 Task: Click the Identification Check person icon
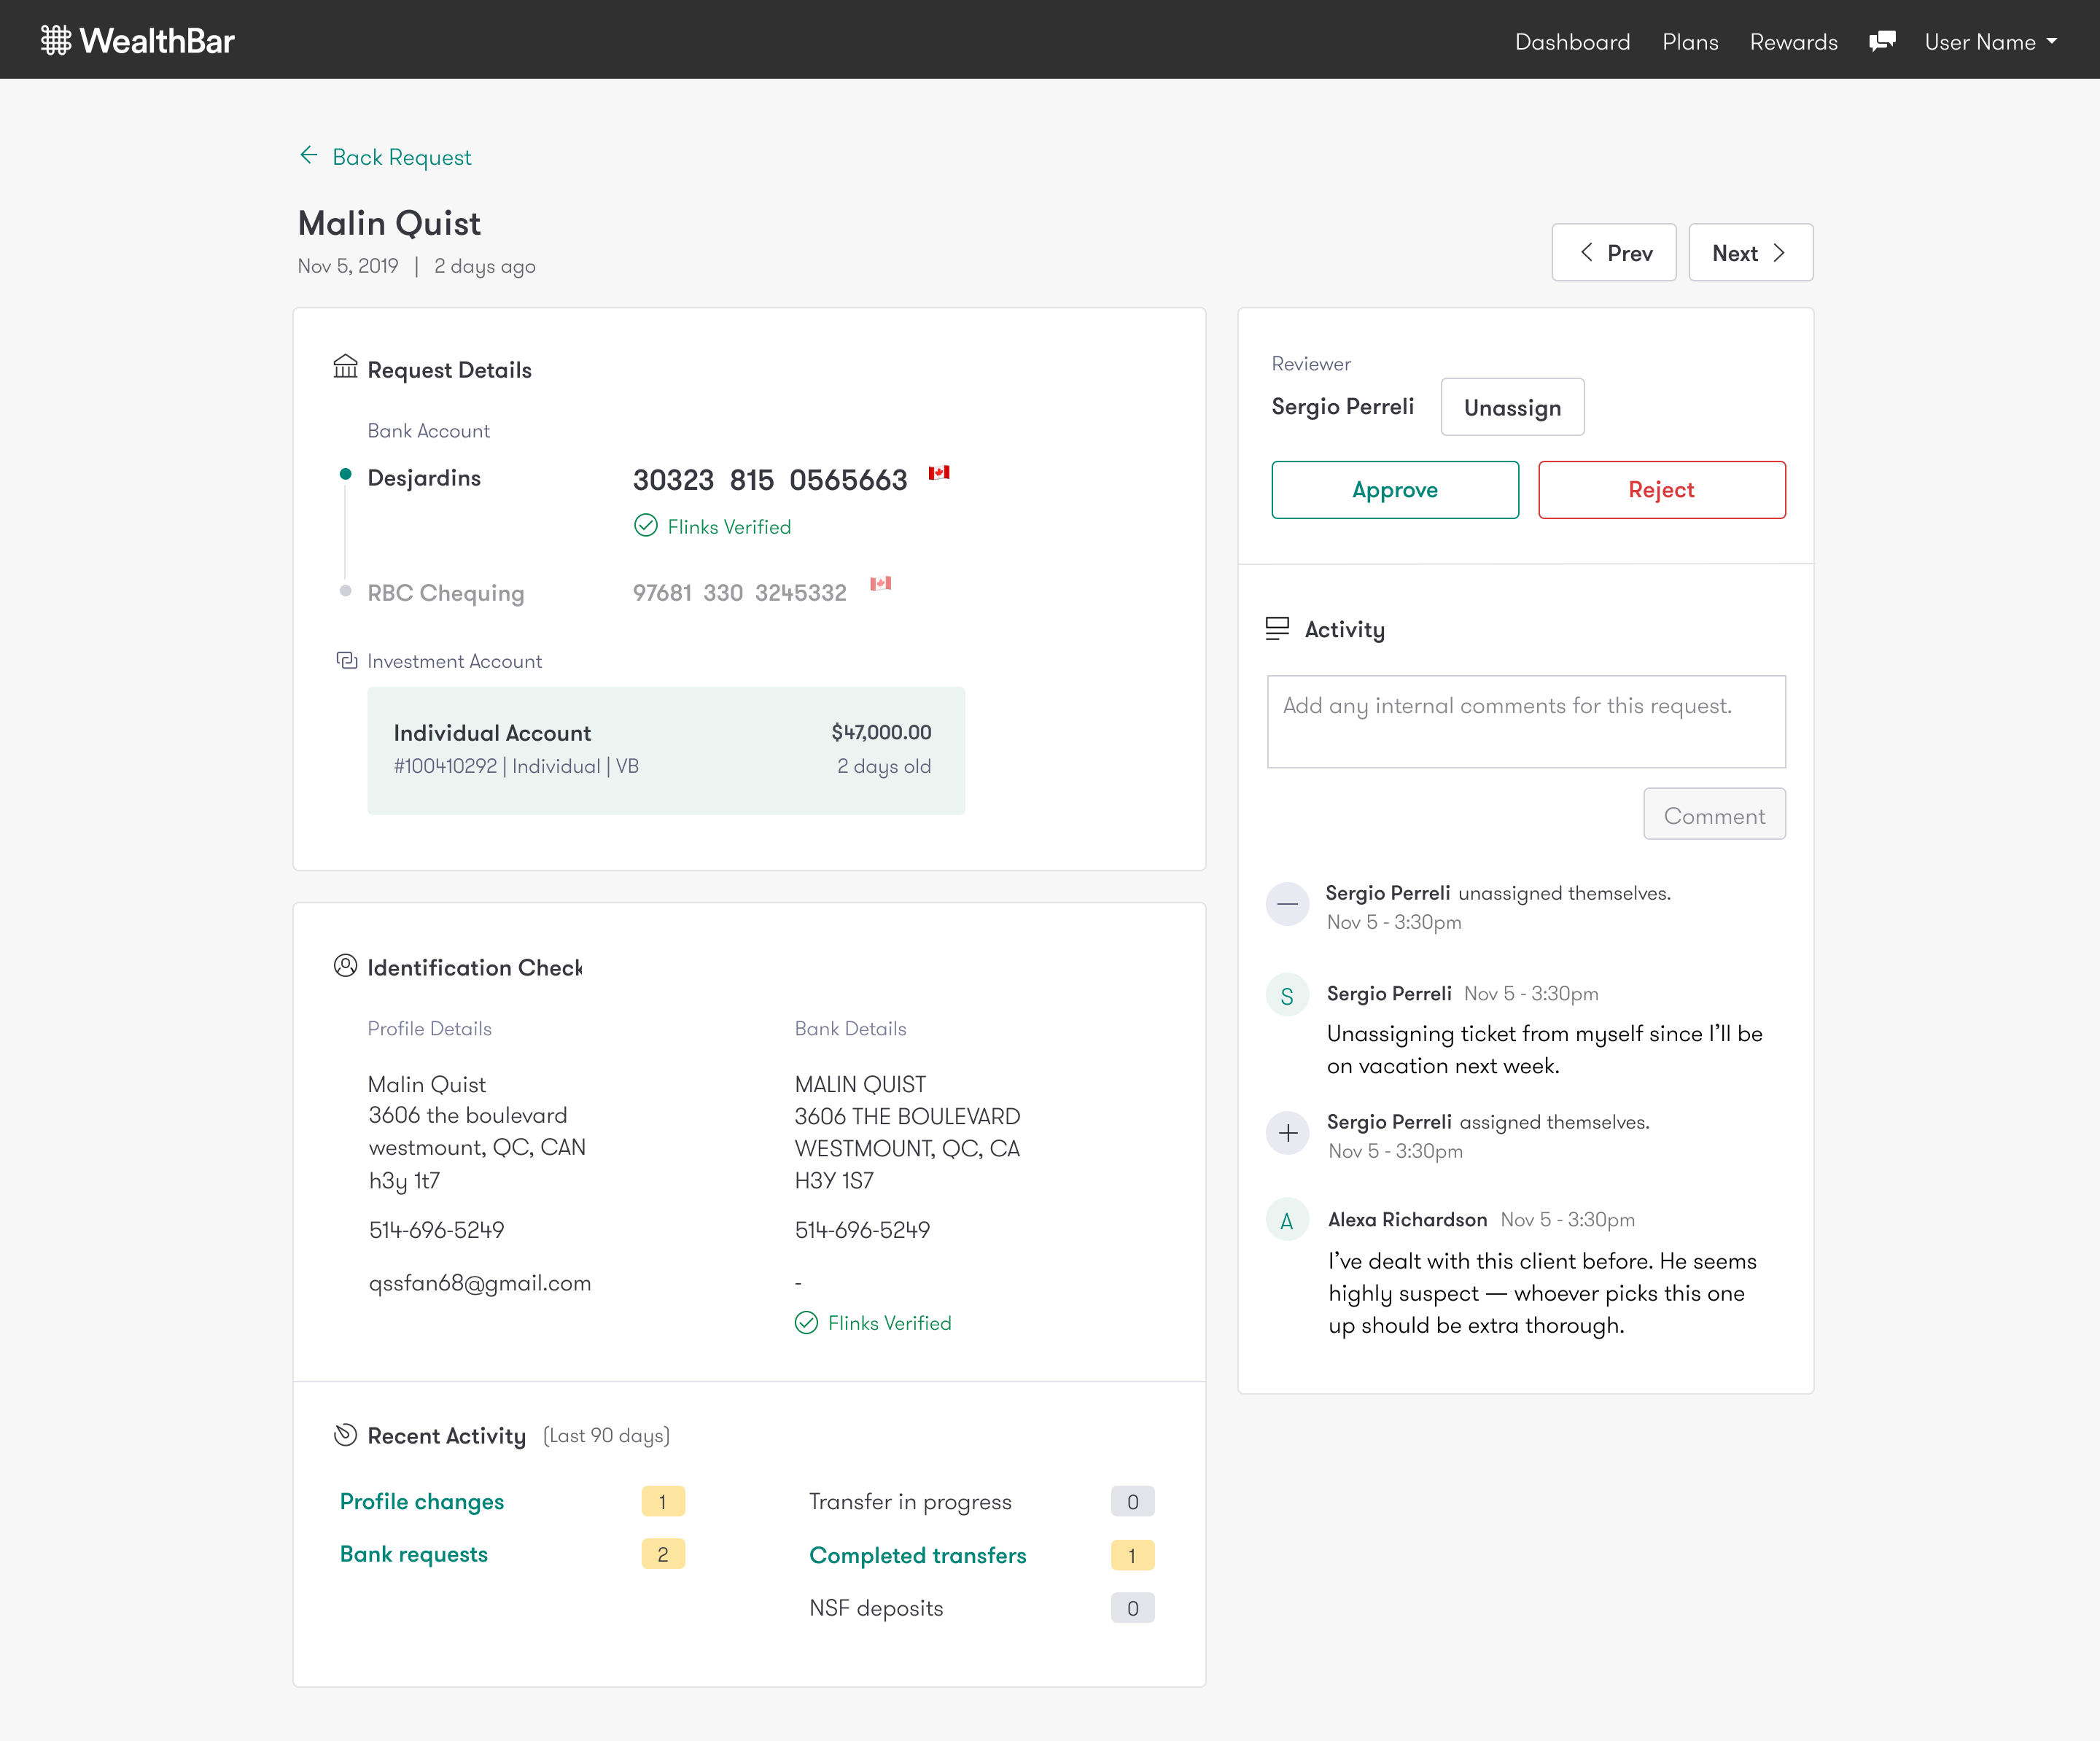(345, 966)
